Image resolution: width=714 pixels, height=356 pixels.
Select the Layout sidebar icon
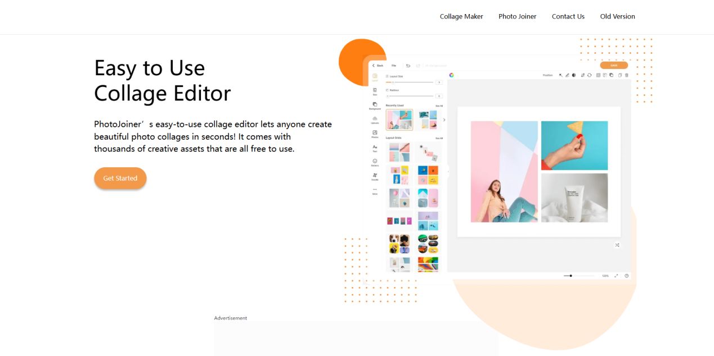click(375, 77)
